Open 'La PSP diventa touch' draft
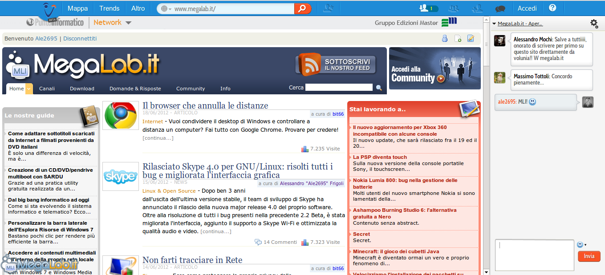 (380, 157)
